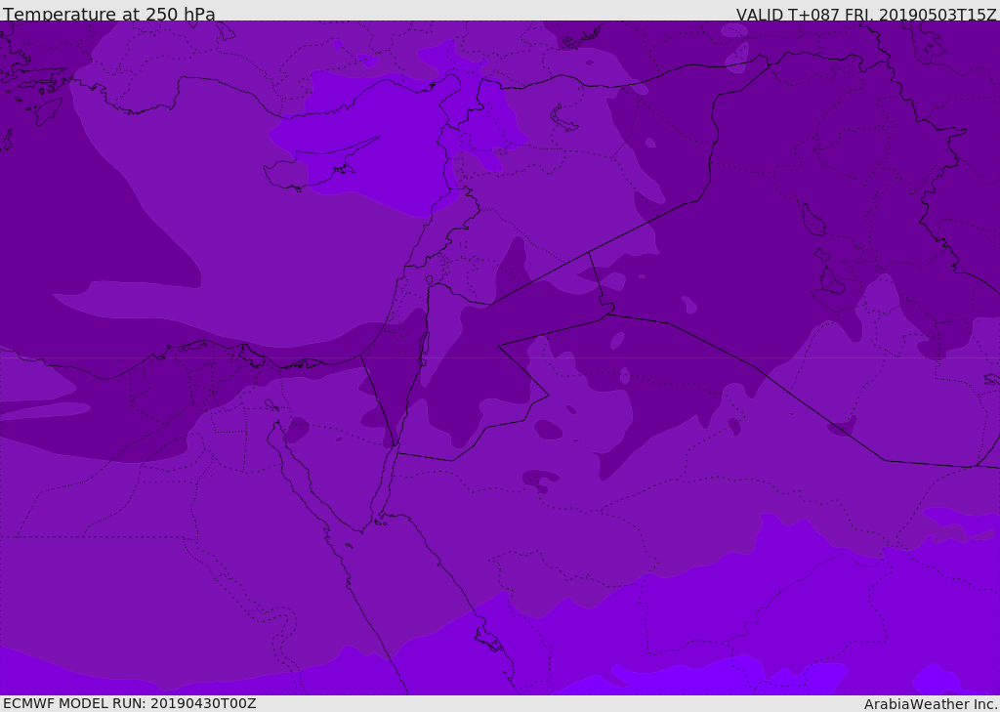Image resolution: width=1000 pixels, height=712 pixels.
Task: Click on the Dead Sea outline
Action: pyautogui.click(x=424, y=349)
